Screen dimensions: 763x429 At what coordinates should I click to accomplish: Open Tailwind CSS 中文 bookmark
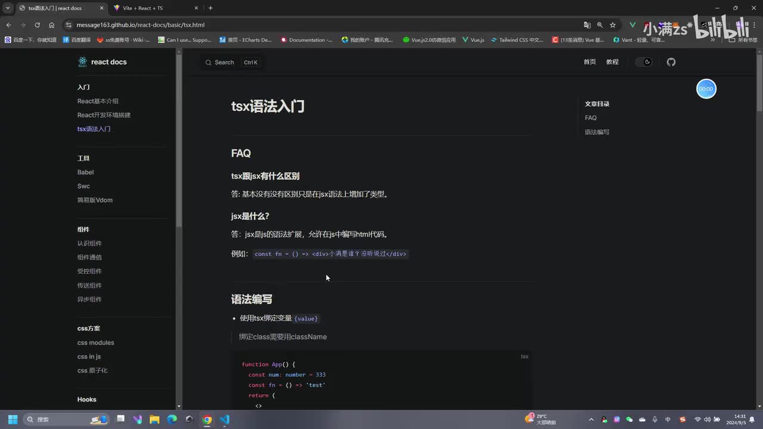point(517,40)
